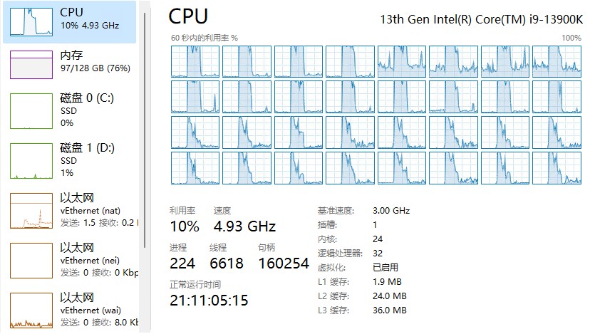Select 磁盘 0 (C:) disk graph
Image resolution: width=590 pixels, height=334 pixels.
[31, 110]
